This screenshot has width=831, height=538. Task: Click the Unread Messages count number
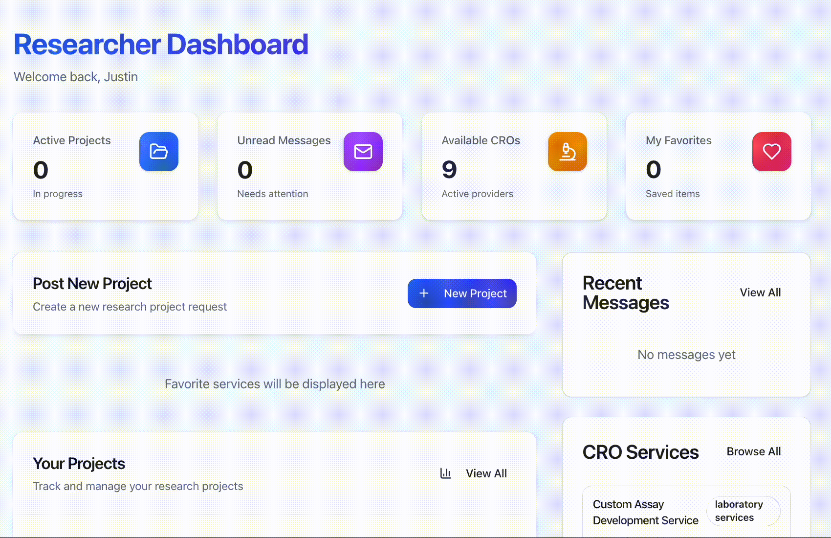click(245, 170)
